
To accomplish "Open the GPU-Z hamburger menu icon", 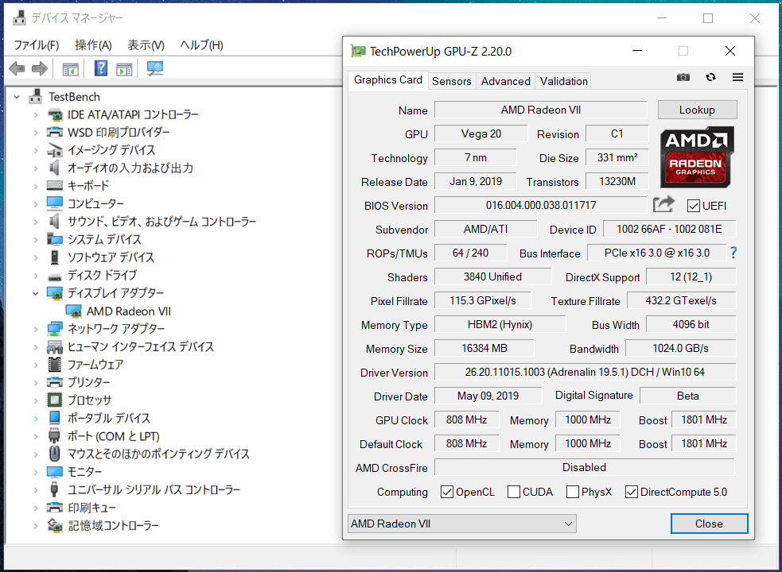I will [738, 77].
